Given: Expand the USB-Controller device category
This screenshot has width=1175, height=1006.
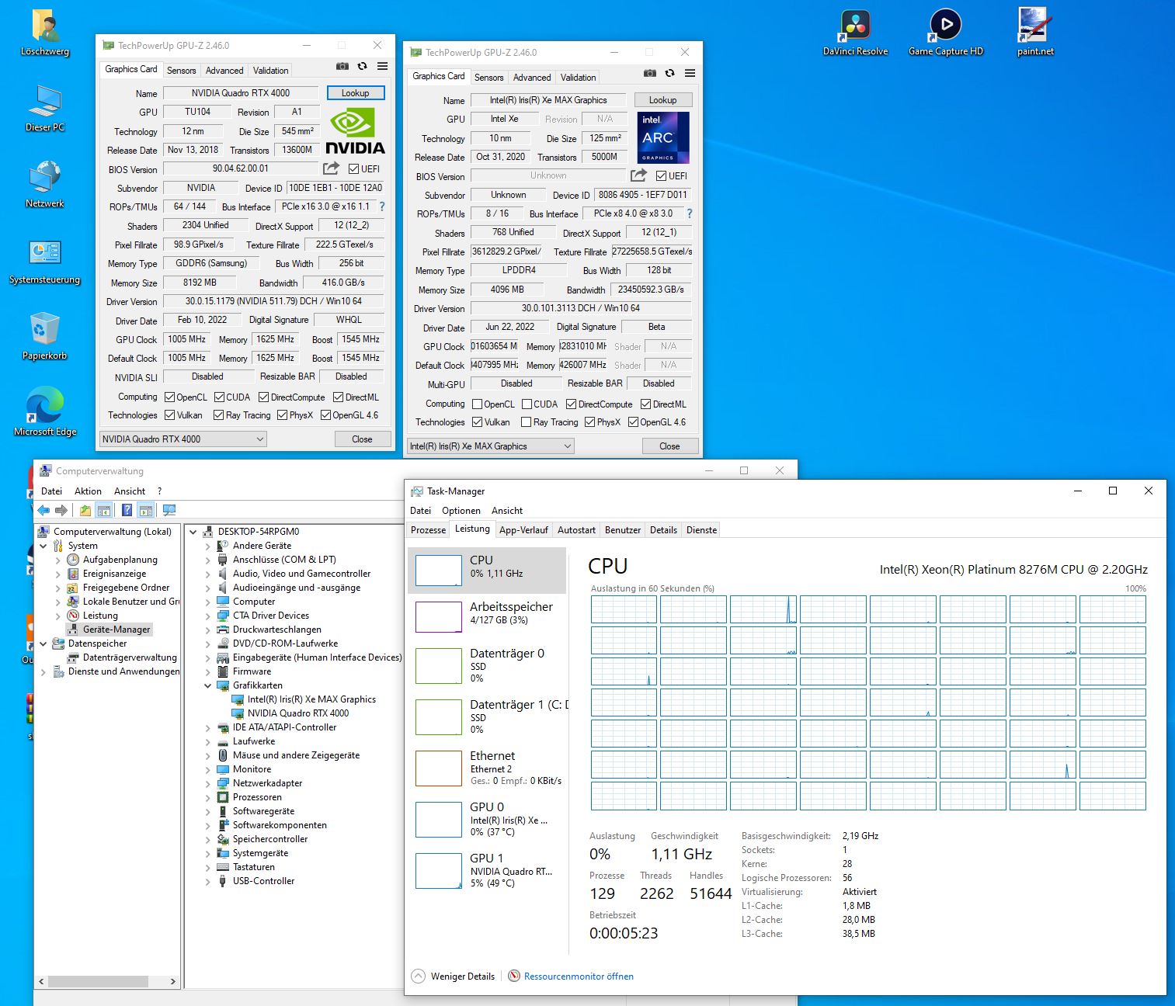Looking at the screenshot, I should [x=208, y=881].
